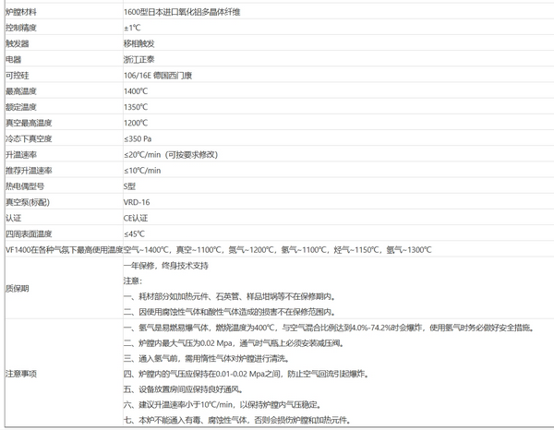The width and height of the screenshot is (554, 430).
Task: Select the 热电偶型号 label
Action: [25, 186]
